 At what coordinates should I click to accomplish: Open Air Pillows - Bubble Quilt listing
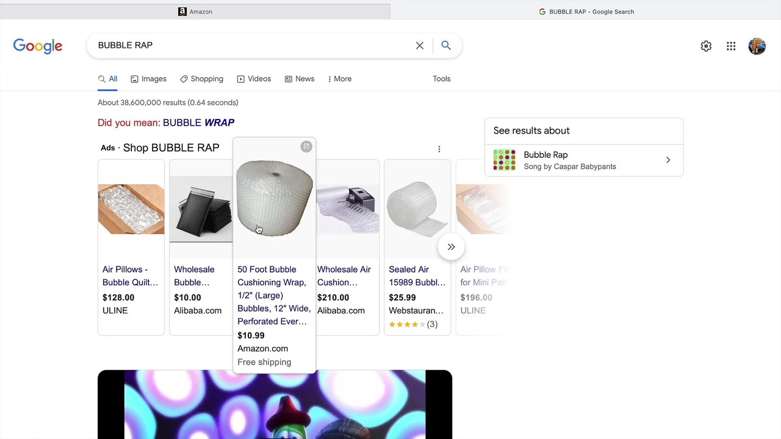pyautogui.click(x=131, y=276)
